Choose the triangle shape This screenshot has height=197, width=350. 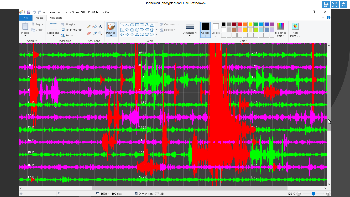pyautogui.click(x=152, y=25)
